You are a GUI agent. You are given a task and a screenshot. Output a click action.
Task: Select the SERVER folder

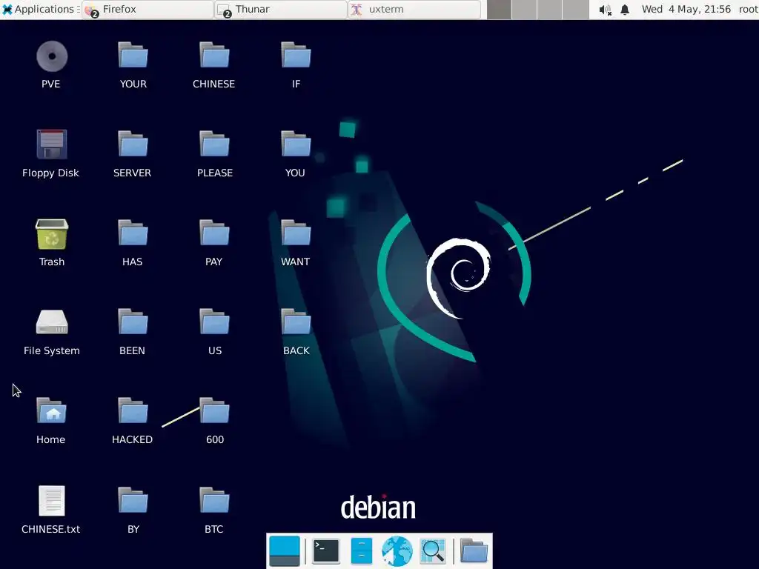(133, 144)
